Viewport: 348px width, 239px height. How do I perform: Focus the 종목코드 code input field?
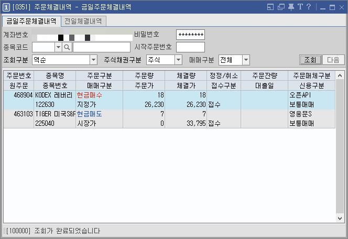point(43,47)
